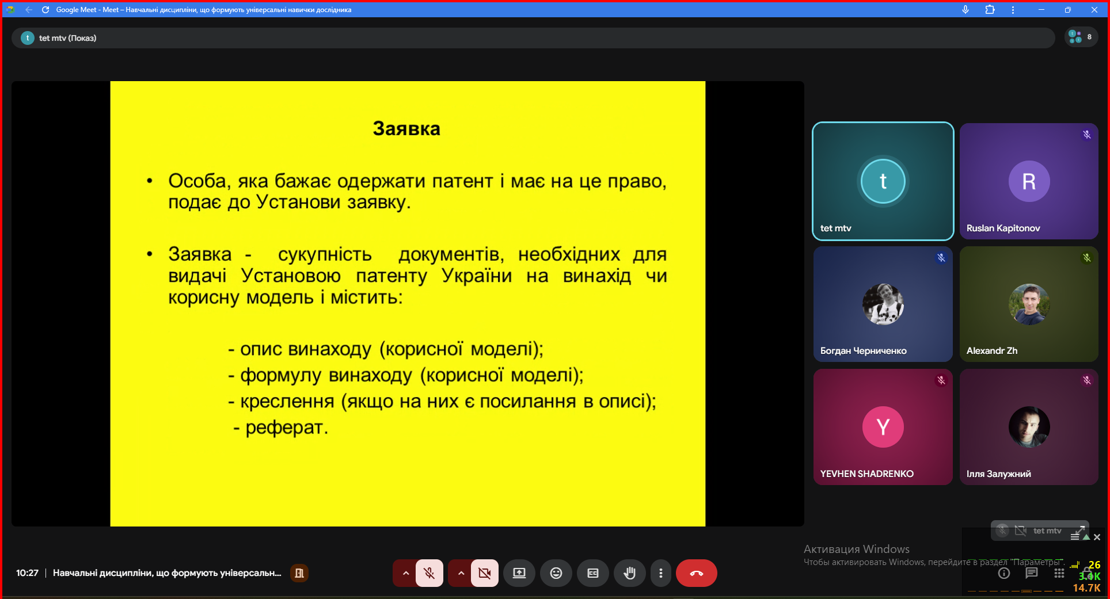
Task: Open the meeting details info icon
Action: (x=1004, y=573)
